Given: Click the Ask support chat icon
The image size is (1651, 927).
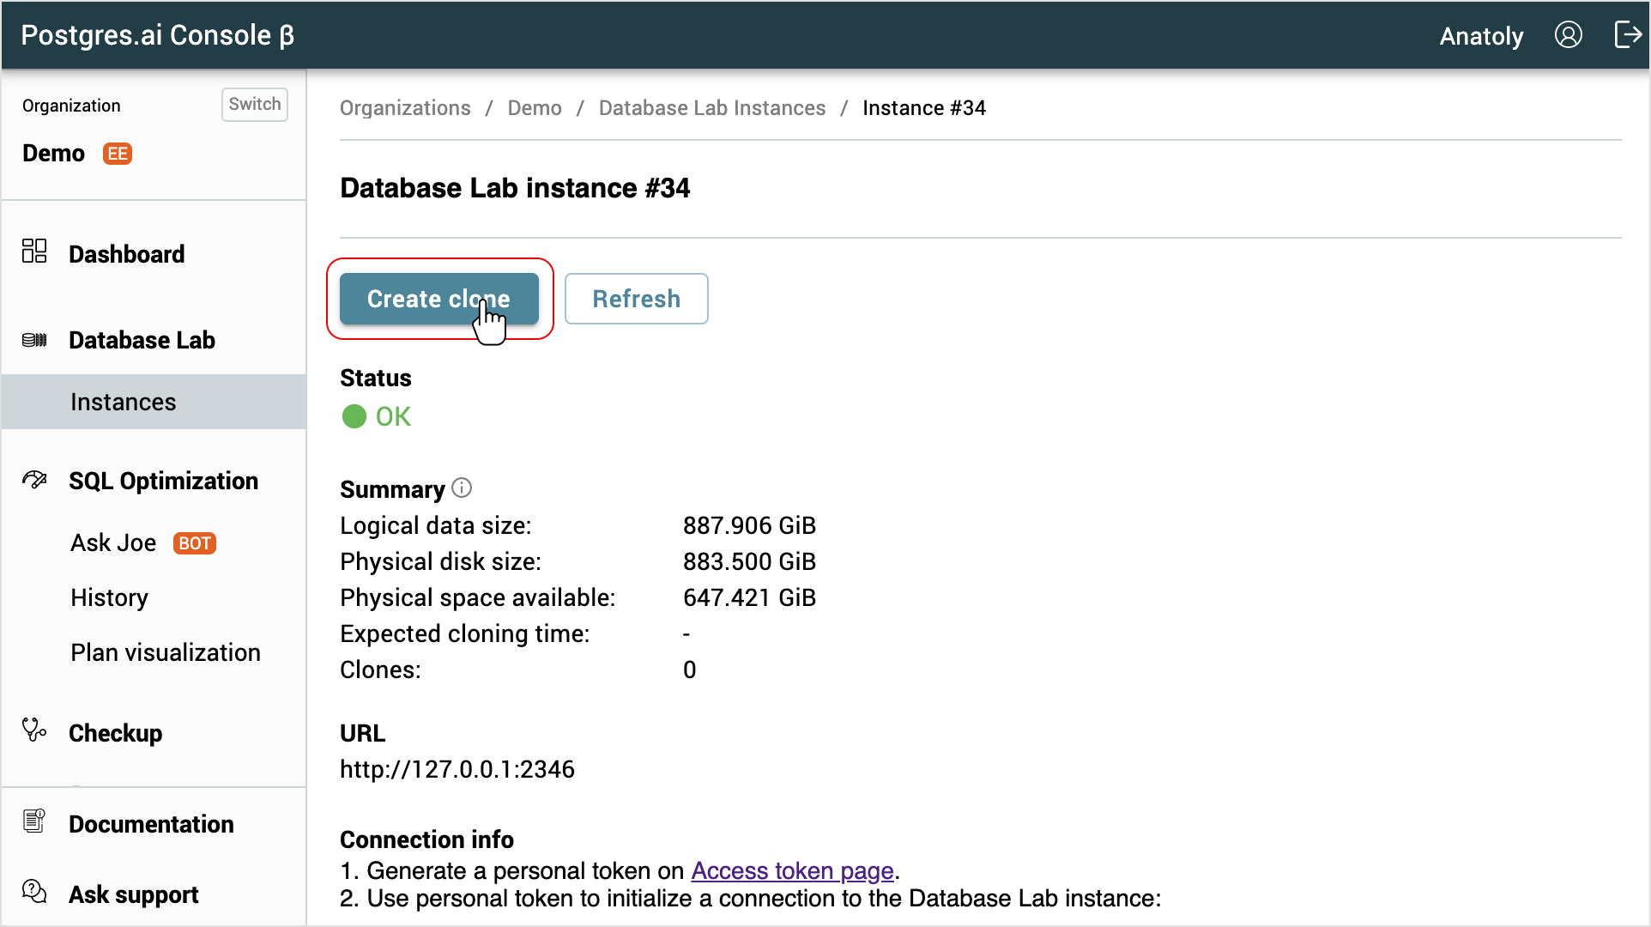Looking at the screenshot, I should coord(34,891).
